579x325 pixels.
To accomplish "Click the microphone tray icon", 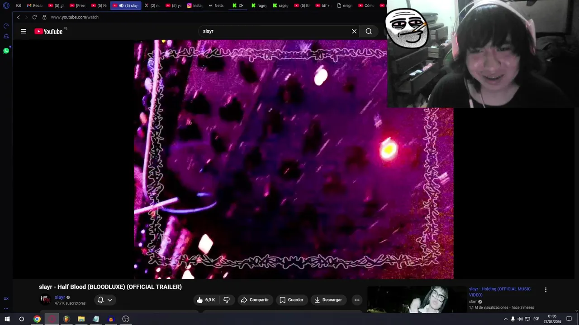I will [x=513, y=319].
